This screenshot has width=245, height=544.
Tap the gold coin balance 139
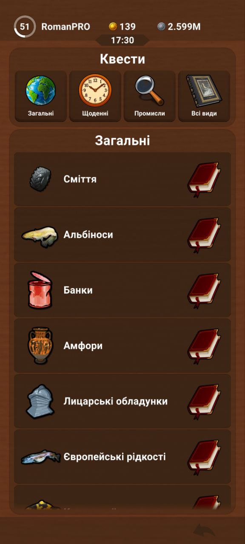pyautogui.click(x=122, y=27)
